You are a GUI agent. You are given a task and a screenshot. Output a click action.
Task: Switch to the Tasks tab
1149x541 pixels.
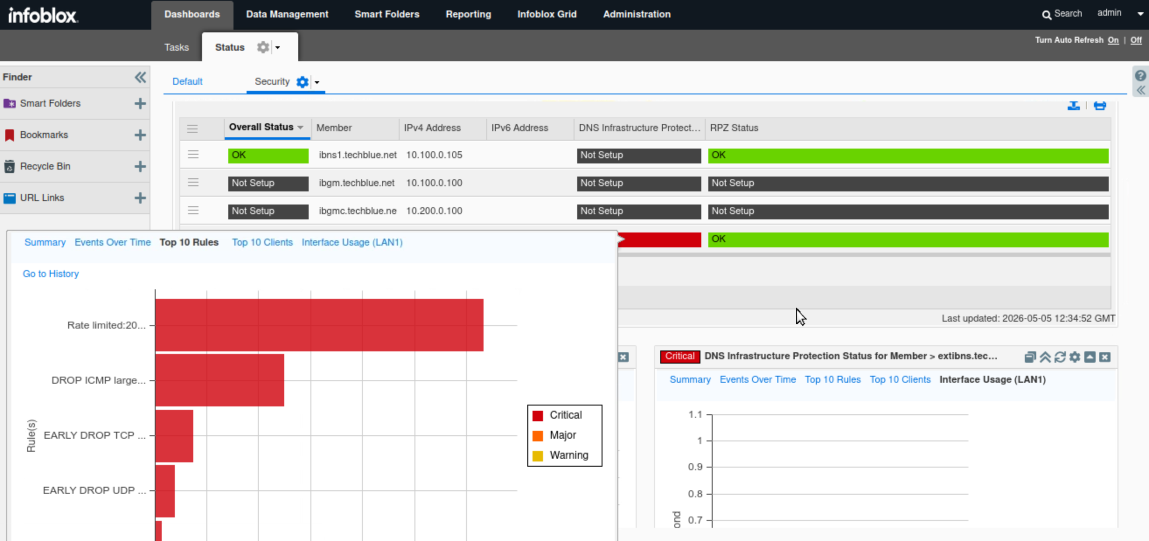pyautogui.click(x=176, y=47)
